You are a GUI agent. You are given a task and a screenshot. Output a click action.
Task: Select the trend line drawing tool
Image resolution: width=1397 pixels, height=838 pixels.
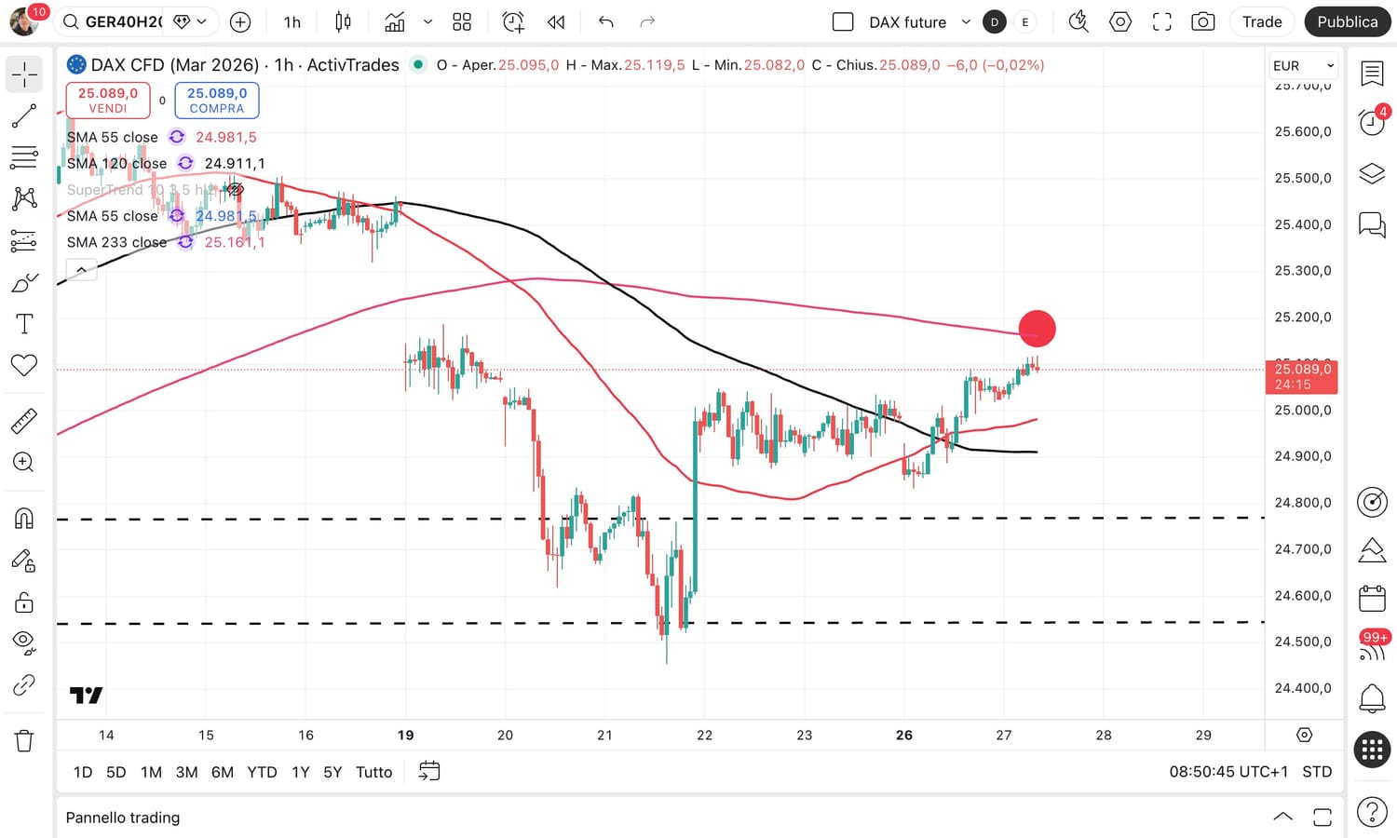coord(24,116)
